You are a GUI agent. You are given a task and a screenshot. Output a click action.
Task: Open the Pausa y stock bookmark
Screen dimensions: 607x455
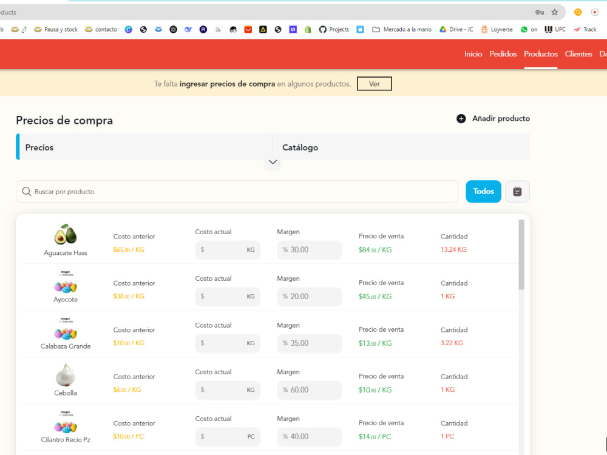[56, 29]
